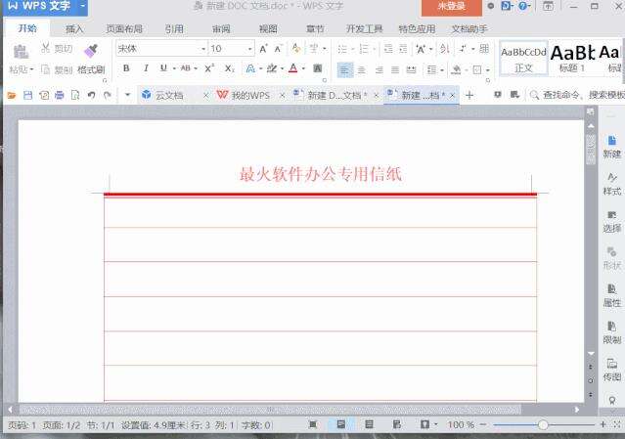Apply superscript formatting
This screenshot has width=625, height=439.
click(x=209, y=68)
